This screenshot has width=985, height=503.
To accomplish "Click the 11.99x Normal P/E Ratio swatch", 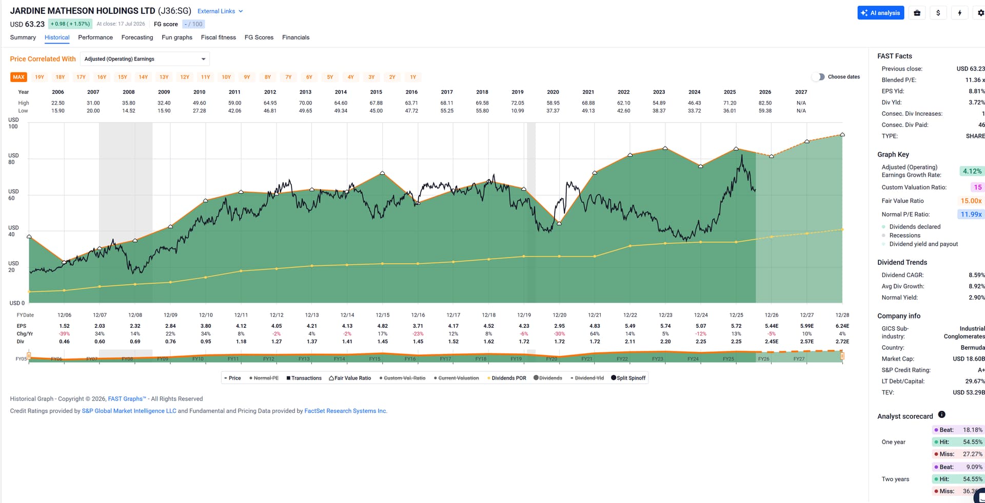I will point(971,215).
